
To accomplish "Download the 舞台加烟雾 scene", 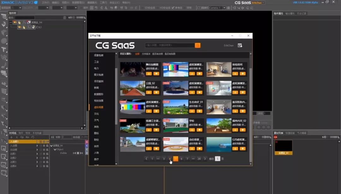I will [x=149, y=74].
